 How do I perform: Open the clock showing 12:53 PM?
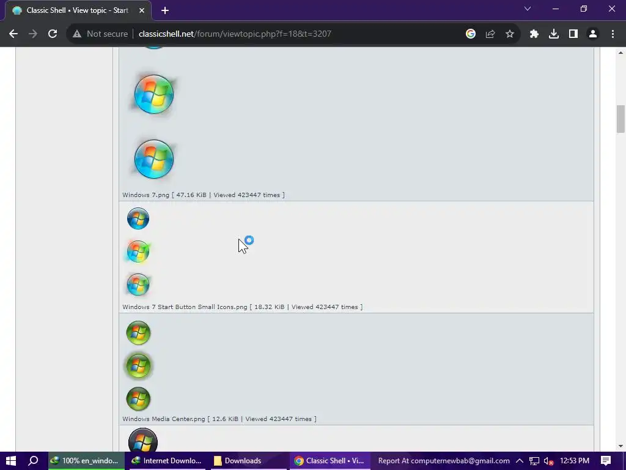[x=575, y=461]
